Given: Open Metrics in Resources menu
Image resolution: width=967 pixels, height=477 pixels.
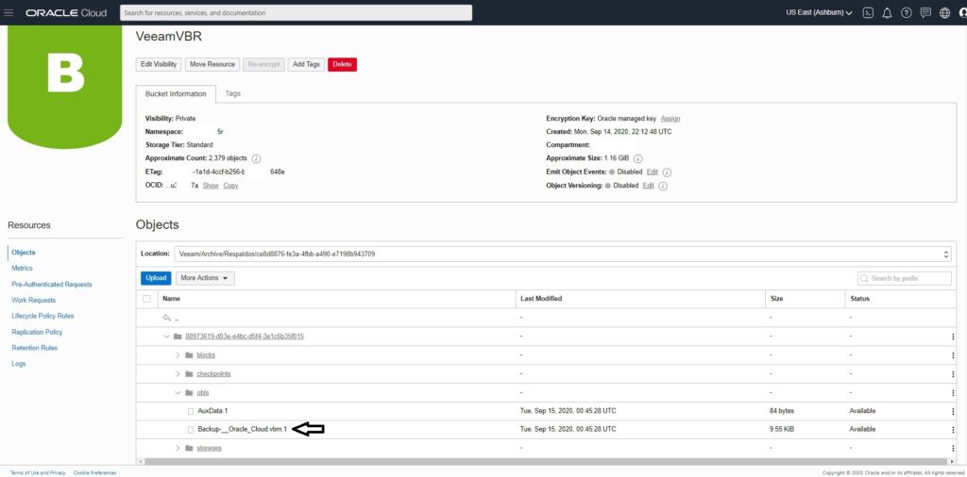Looking at the screenshot, I should tap(23, 269).
